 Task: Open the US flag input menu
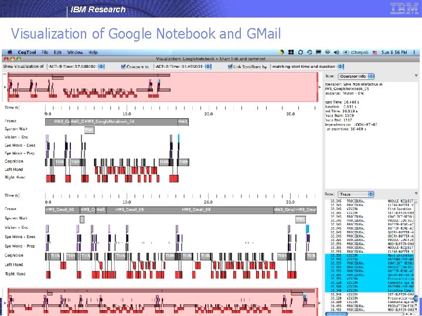point(375,53)
